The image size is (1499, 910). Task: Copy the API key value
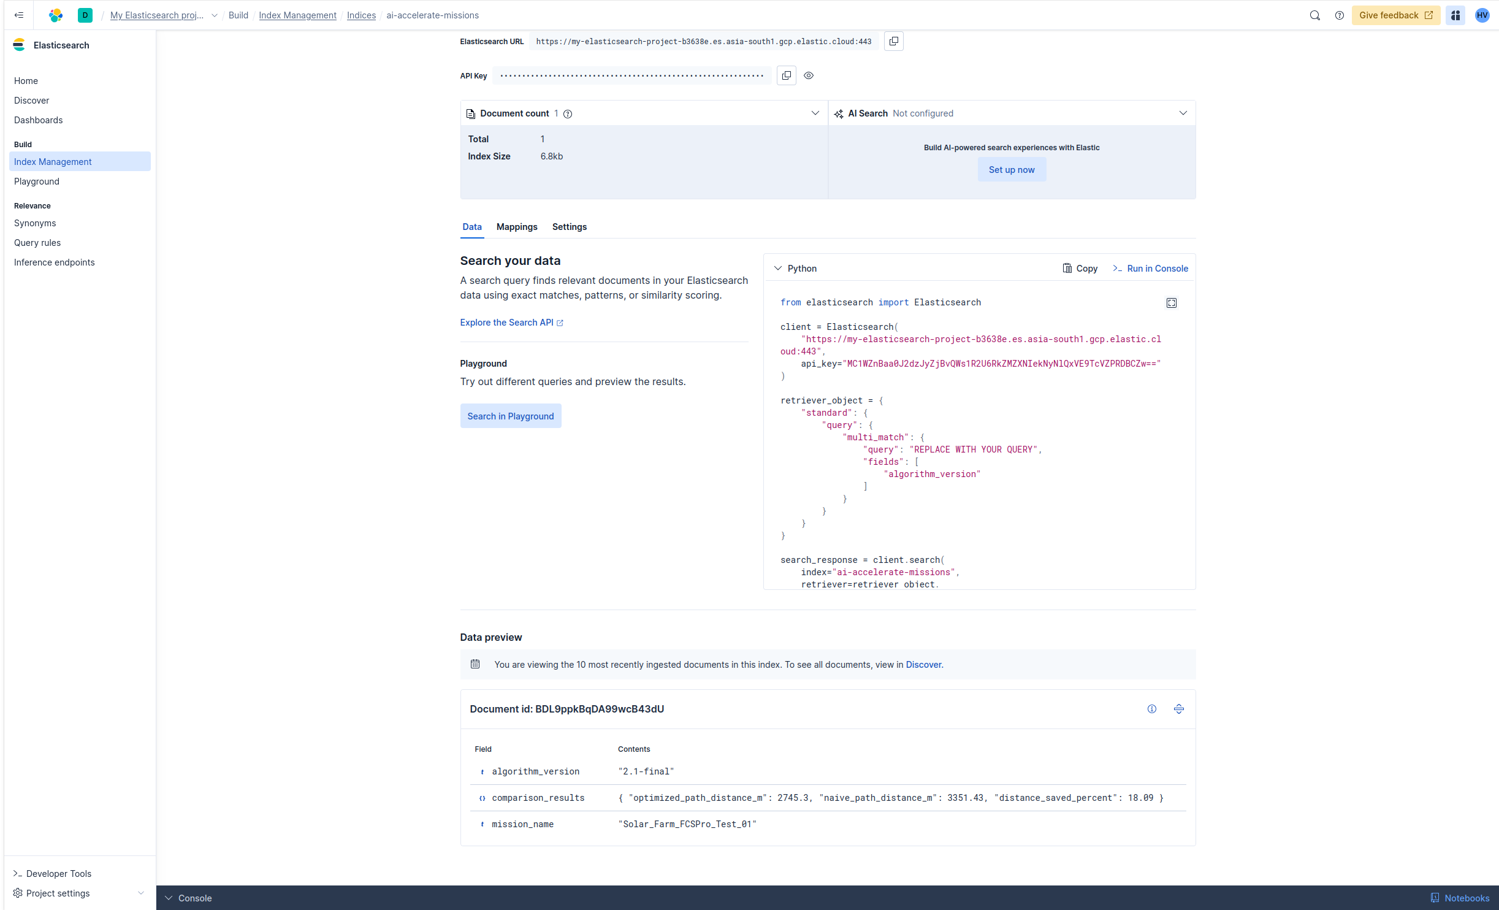click(x=786, y=75)
